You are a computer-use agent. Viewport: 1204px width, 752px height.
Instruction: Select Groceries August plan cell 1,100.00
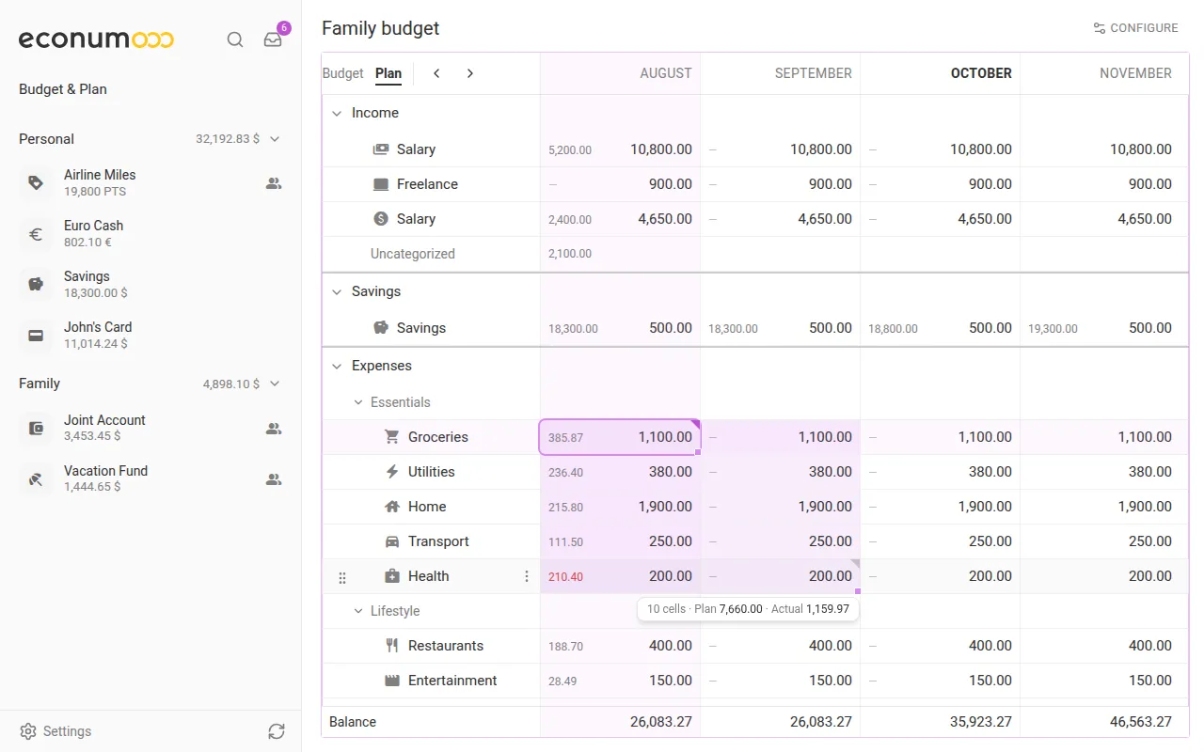point(620,437)
